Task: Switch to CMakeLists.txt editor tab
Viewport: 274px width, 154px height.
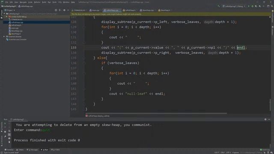Action: click(78, 10)
